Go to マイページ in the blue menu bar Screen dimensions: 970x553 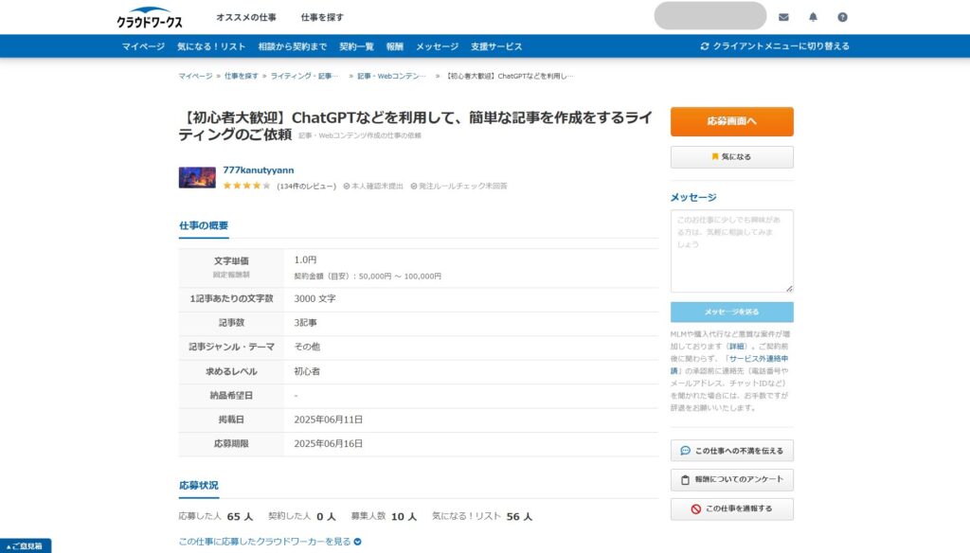pos(143,46)
